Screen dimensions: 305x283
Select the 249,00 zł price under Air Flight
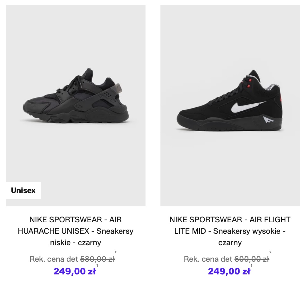[229, 271]
